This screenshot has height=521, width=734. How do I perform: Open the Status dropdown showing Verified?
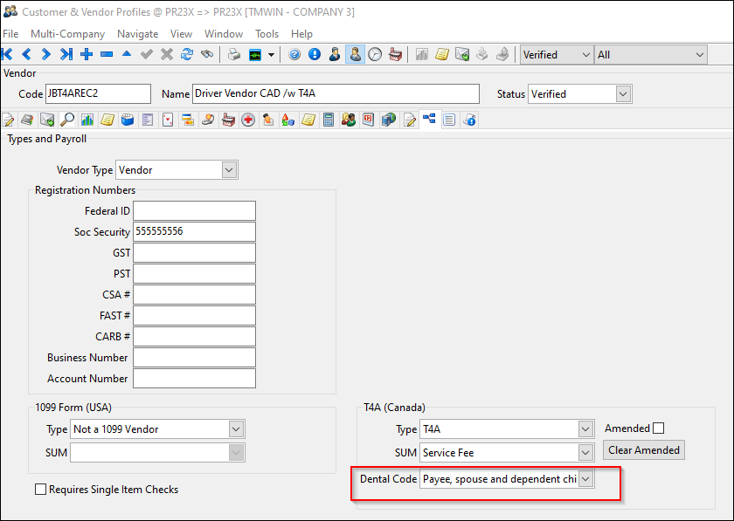coord(623,93)
